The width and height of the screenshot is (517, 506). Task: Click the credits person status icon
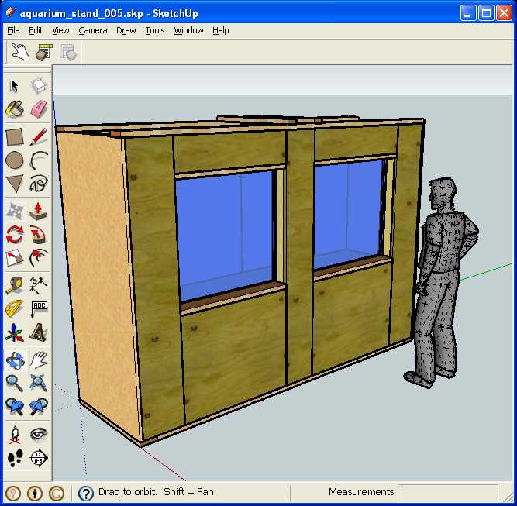pos(35,493)
